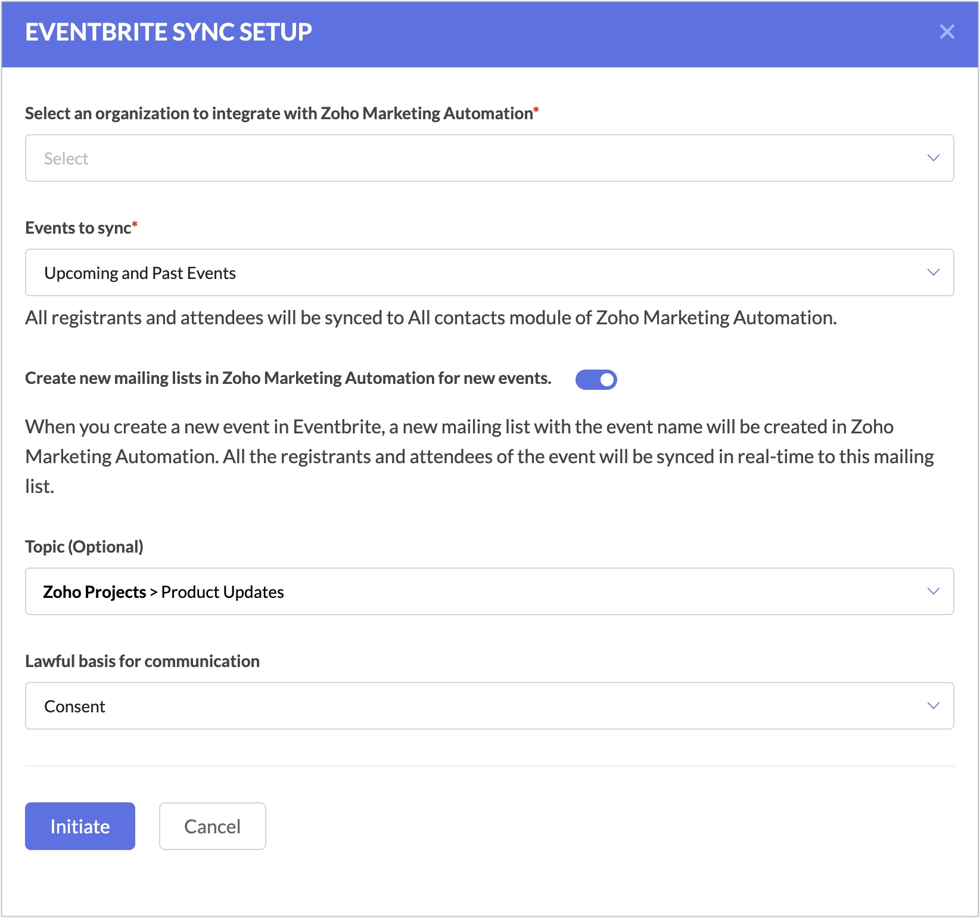The height and width of the screenshot is (918, 980).
Task: Open the organization Select dropdown
Action: pyautogui.click(x=489, y=158)
